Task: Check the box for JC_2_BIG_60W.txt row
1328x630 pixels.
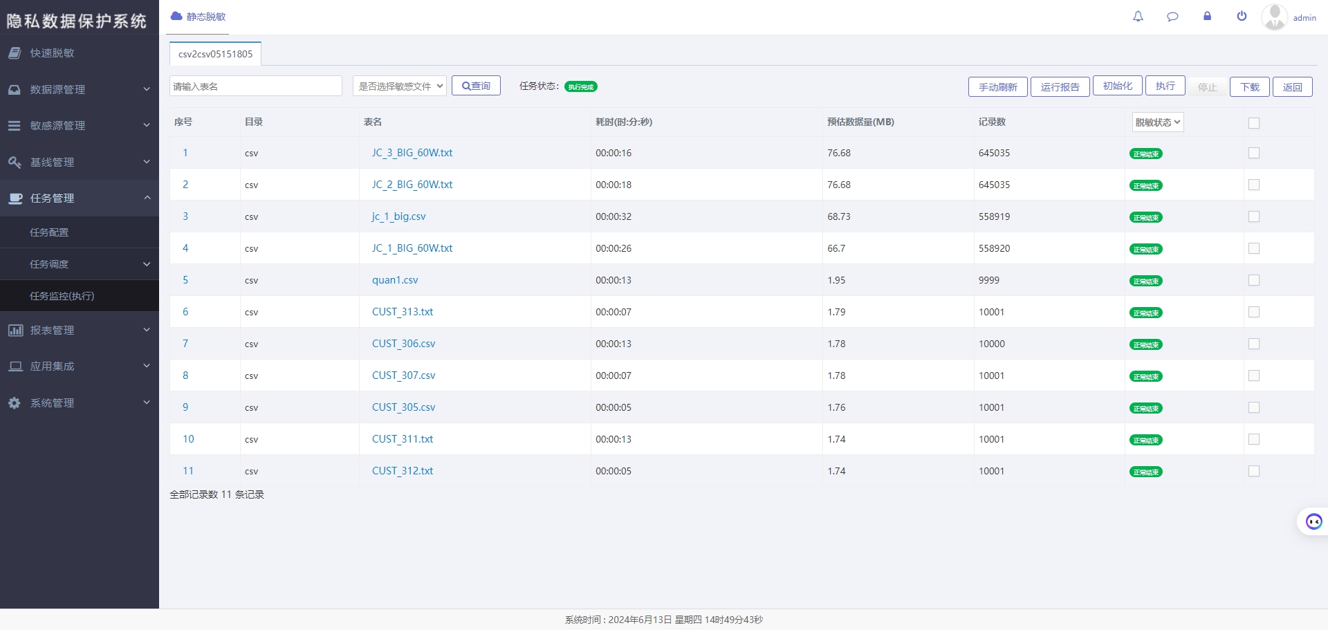Action: pos(1254,185)
